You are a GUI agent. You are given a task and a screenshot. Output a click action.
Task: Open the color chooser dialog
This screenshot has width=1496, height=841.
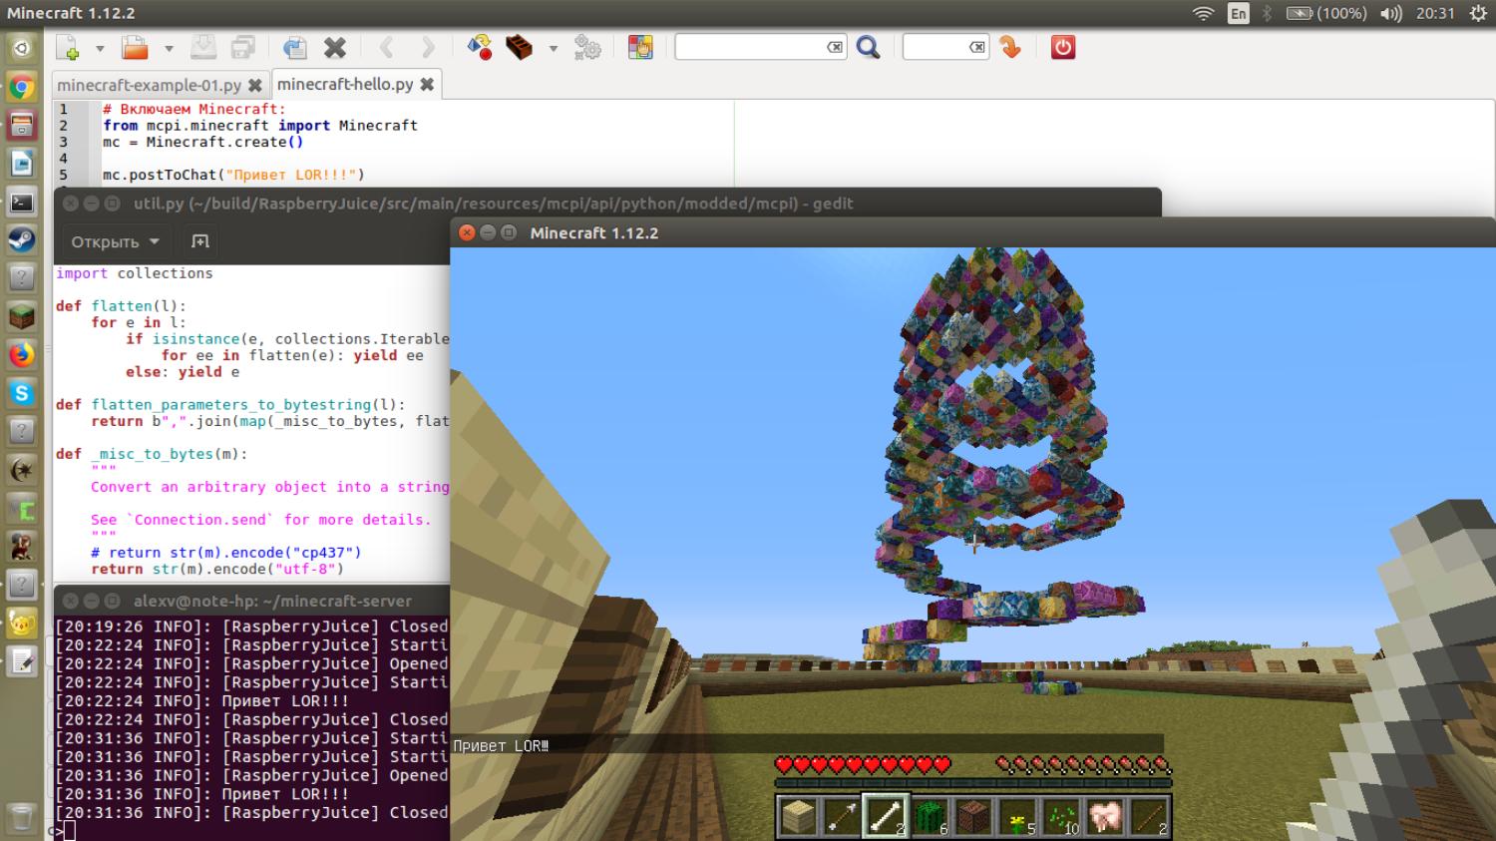coord(639,47)
